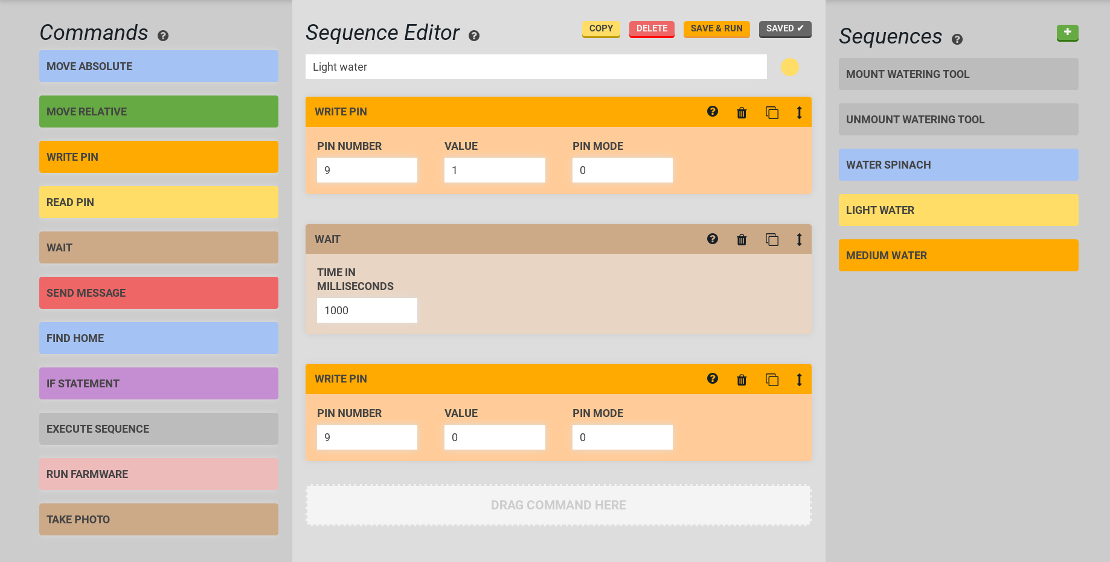The height and width of the screenshot is (562, 1110).
Task: Copy the last Write Pin step
Action: click(772, 380)
